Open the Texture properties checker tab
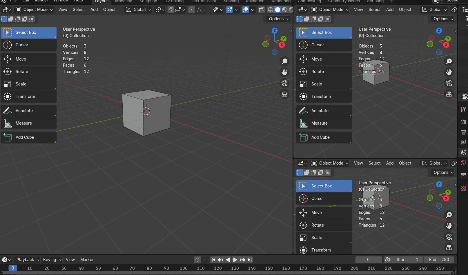This screenshot has width=468, height=275. tap(463, 188)
